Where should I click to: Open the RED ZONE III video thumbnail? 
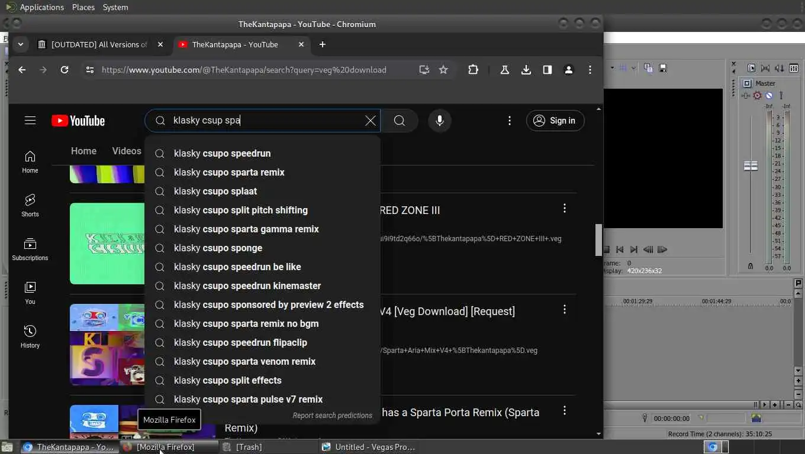coord(107,244)
